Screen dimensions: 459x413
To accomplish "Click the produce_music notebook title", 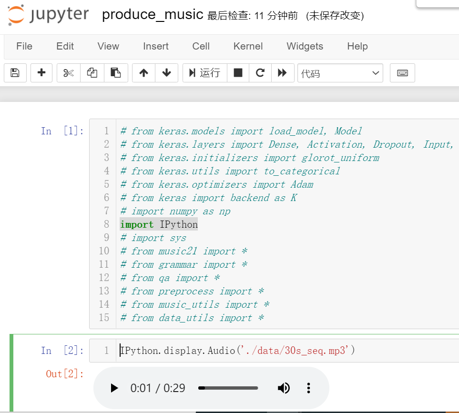I will click(151, 15).
